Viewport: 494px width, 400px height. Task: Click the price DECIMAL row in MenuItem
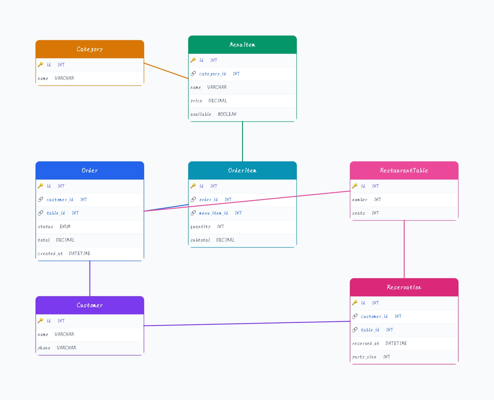(242, 101)
